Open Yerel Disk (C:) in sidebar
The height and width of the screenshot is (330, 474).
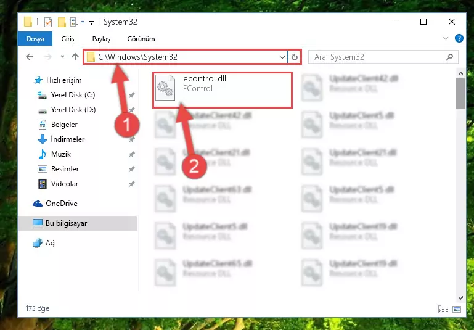pyautogui.click(x=73, y=95)
